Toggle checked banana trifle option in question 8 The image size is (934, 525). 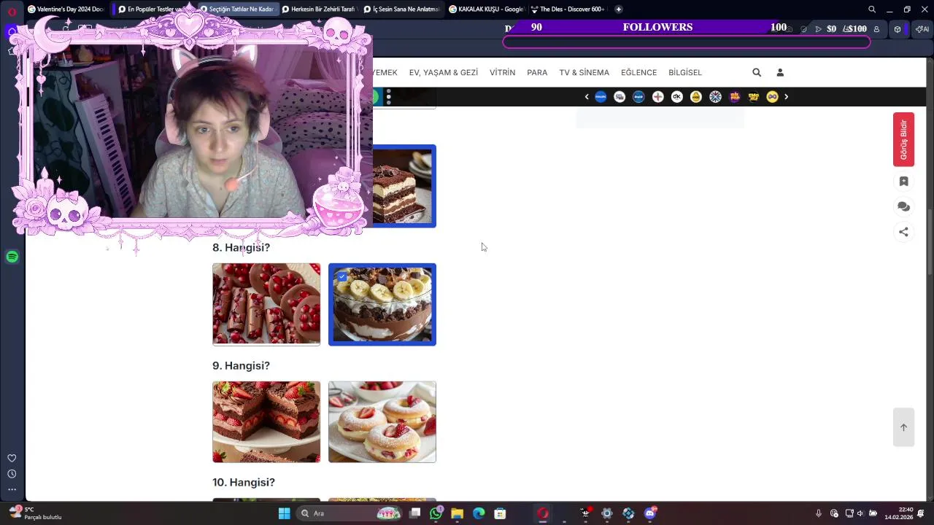point(382,304)
